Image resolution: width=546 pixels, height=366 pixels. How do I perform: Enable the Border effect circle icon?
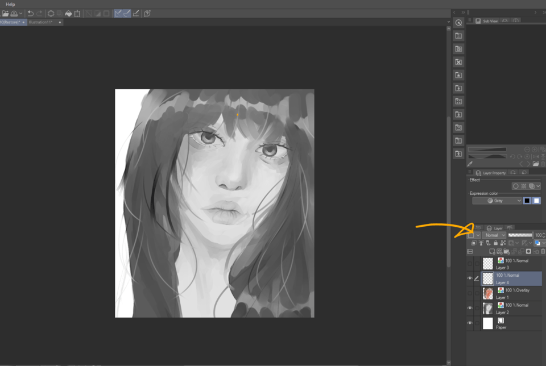pyautogui.click(x=516, y=186)
